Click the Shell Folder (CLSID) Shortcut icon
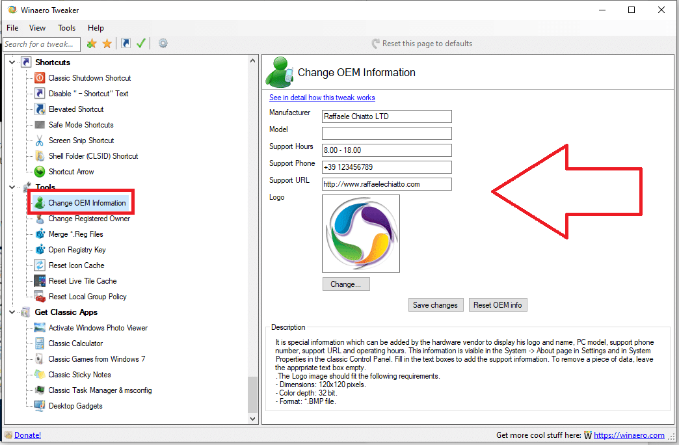The width and height of the screenshot is (679, 445). click(40, 156)
